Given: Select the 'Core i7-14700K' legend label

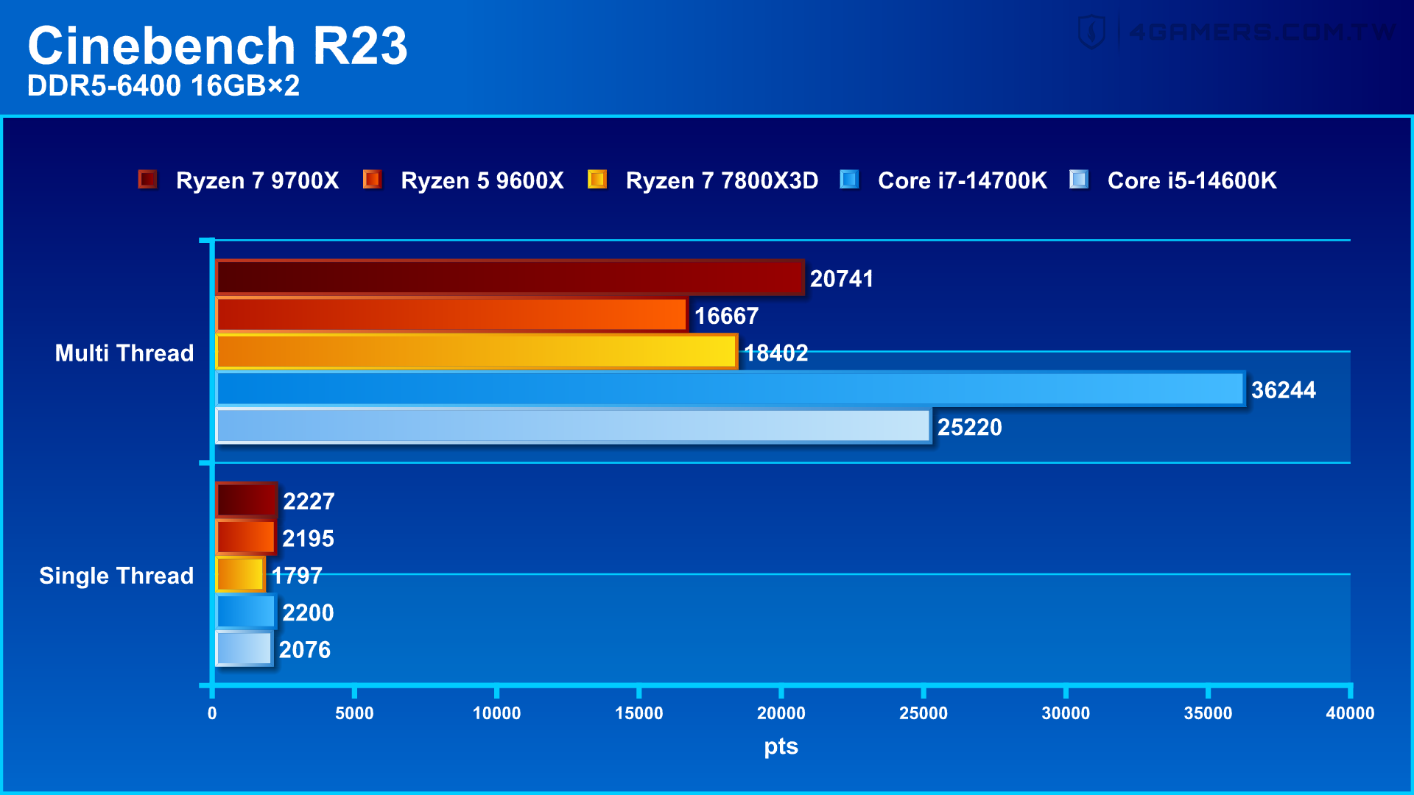Looking at the screenshot, I should click(963, 180).
